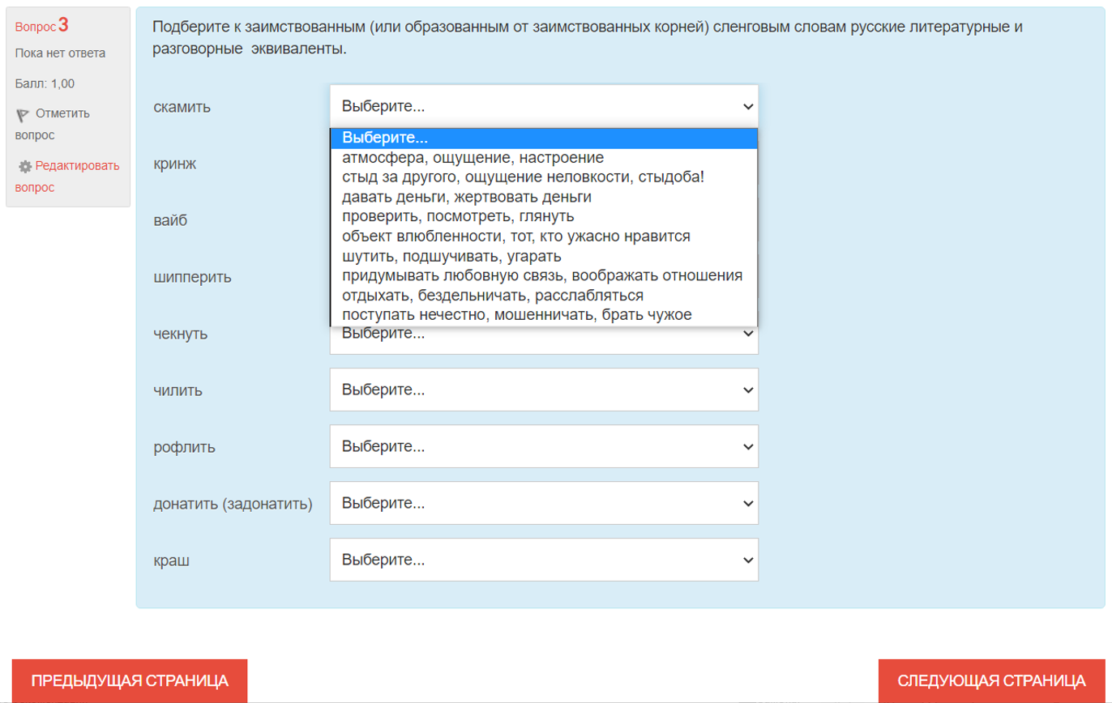Choose option поступать нечестно, мошенничать

544,314
